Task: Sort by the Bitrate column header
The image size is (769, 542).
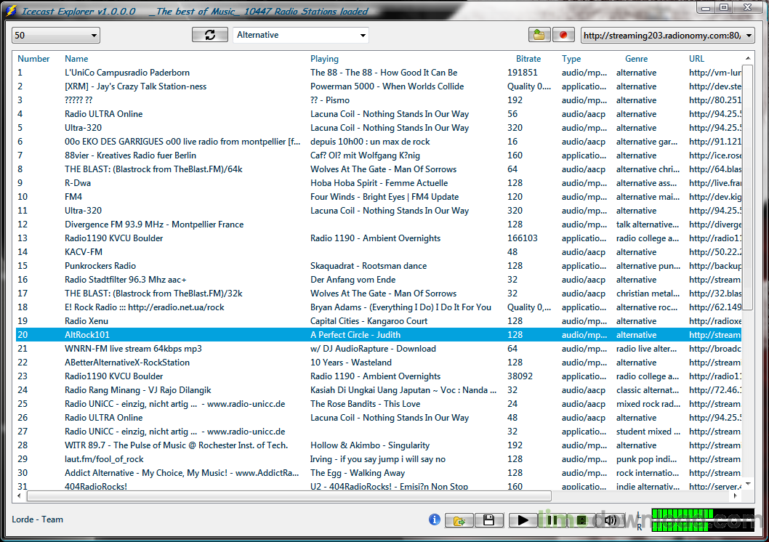Action: point(528,59)
